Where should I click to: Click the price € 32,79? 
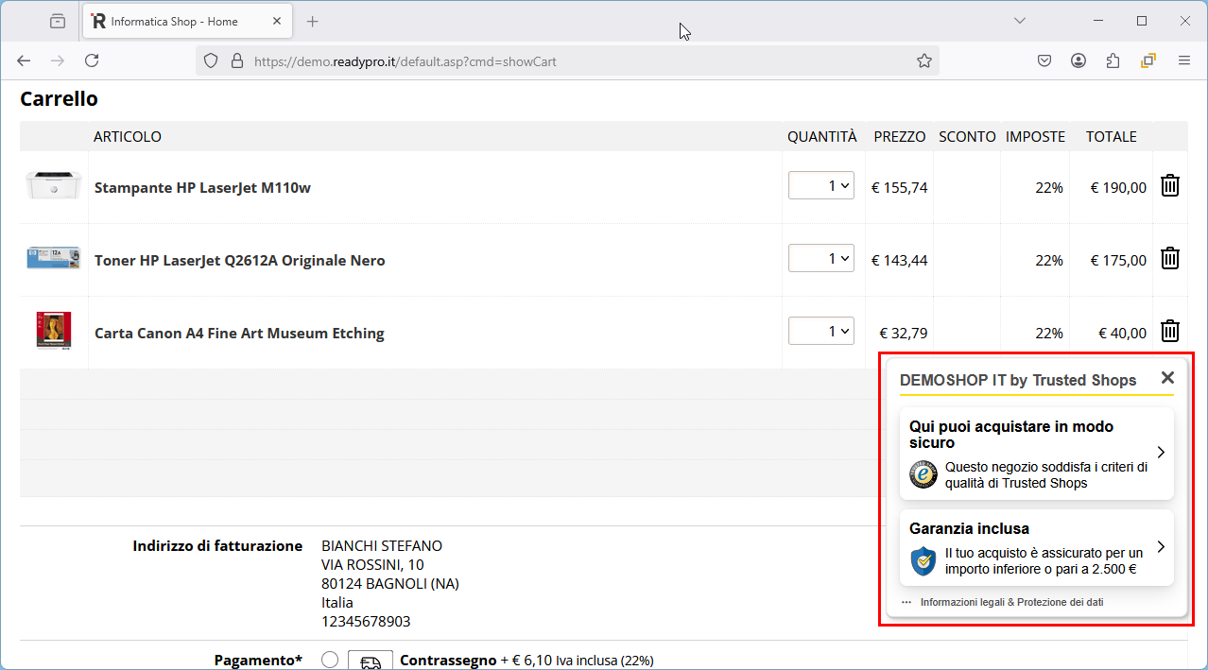(x=904, y=333)
